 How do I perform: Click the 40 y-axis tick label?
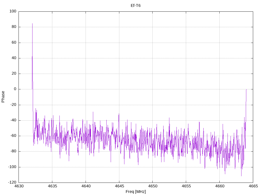14,58
